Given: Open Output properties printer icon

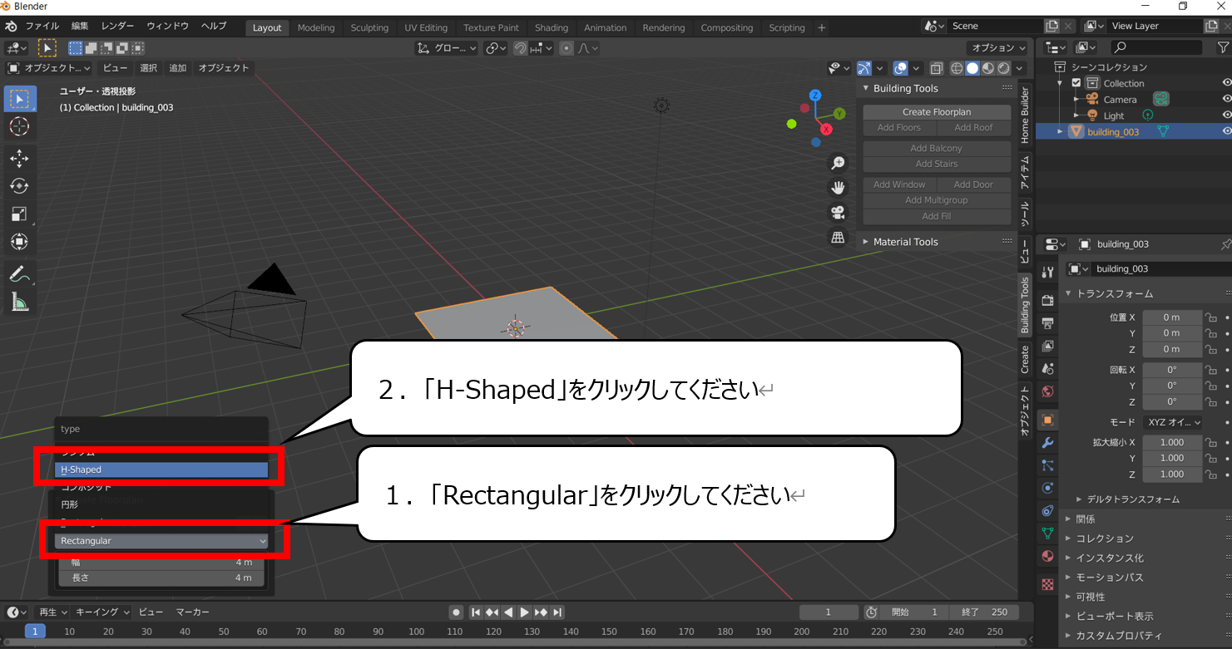Looking at the screenshot, I should click(x=1048, y=322).
